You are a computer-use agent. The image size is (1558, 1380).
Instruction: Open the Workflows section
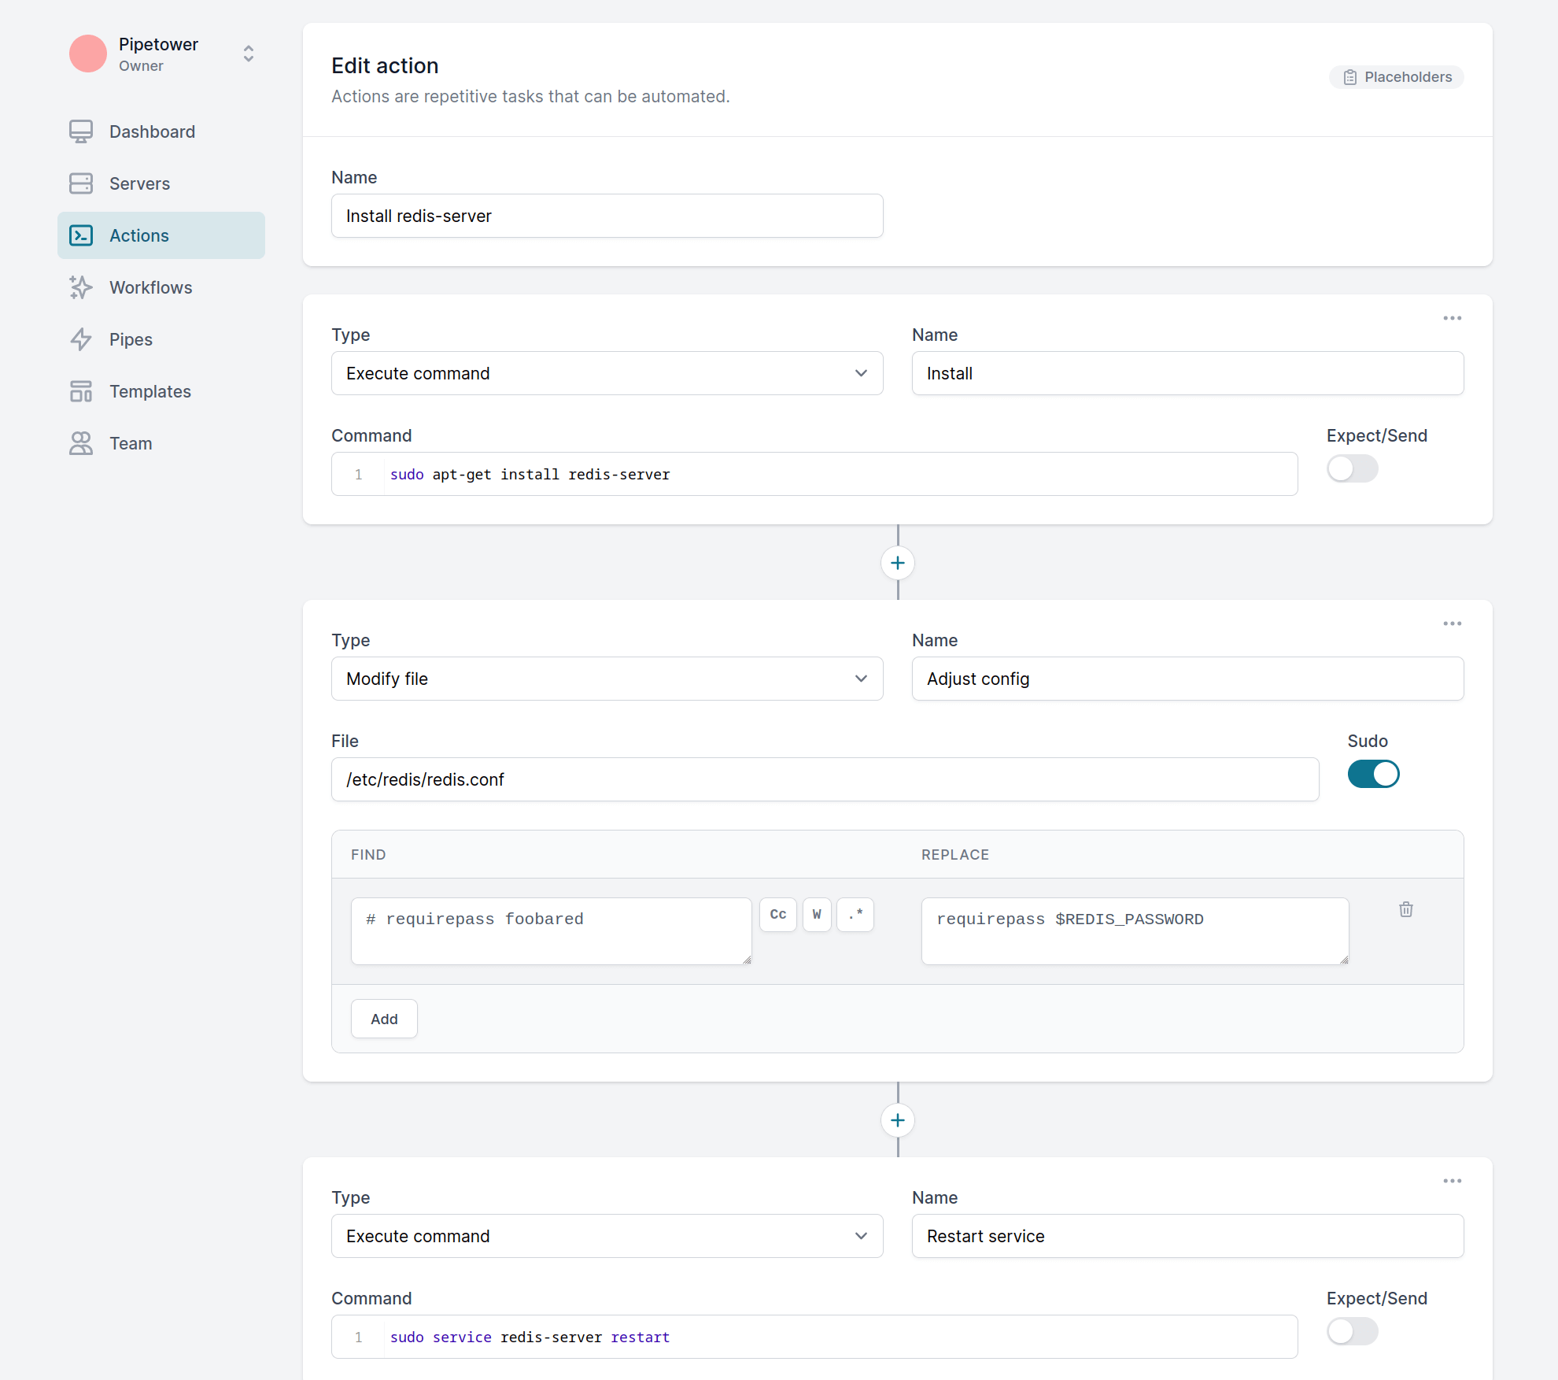coord(161,287)
